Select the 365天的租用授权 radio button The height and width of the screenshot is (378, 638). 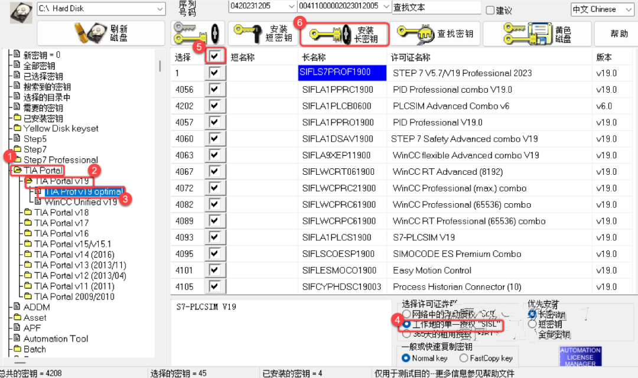pos(406,334)
